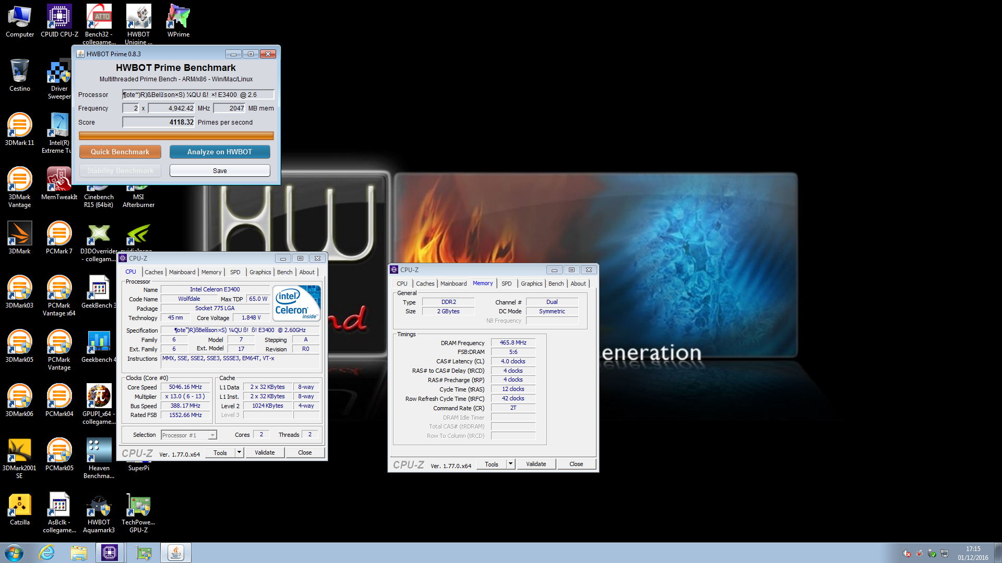Open HWBOT Aquamark3 desktop shortcut
The width and height of the screenshot is (1002, 563).
99,512
